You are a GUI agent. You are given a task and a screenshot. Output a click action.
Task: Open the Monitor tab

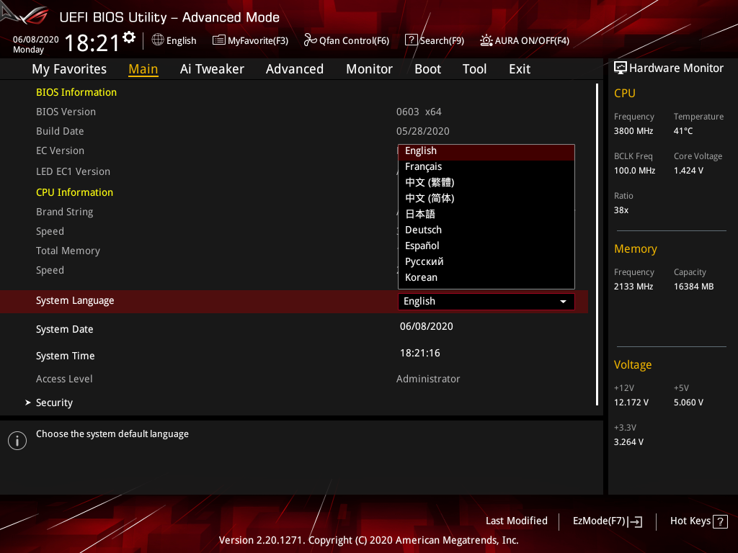tap(369, 69)
